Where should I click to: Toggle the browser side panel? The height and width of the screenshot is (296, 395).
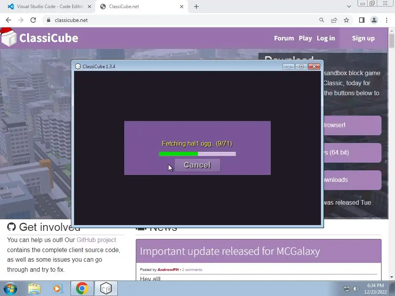(362, 20)
